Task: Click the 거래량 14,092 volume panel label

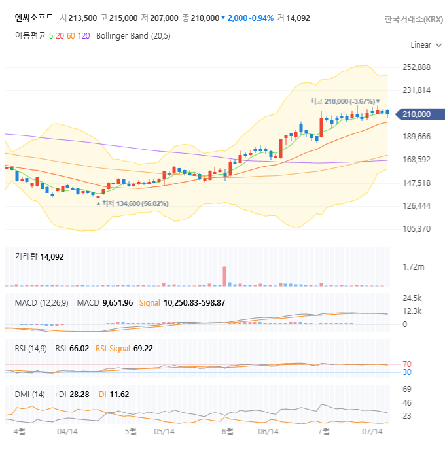Action: (39, 257)
